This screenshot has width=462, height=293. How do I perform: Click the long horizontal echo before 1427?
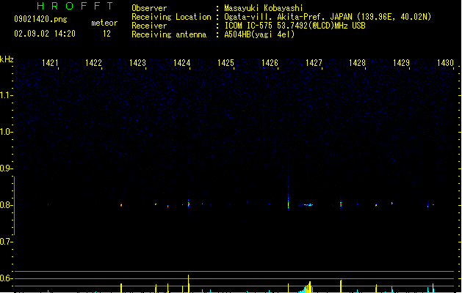306,205
